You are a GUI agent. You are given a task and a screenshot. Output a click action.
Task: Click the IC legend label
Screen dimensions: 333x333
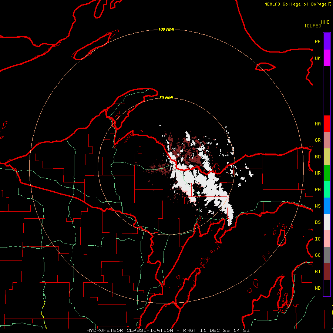coord(317,239)
